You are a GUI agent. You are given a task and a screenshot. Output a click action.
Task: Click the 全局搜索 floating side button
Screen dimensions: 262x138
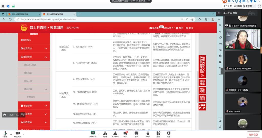tap(202, 82)
